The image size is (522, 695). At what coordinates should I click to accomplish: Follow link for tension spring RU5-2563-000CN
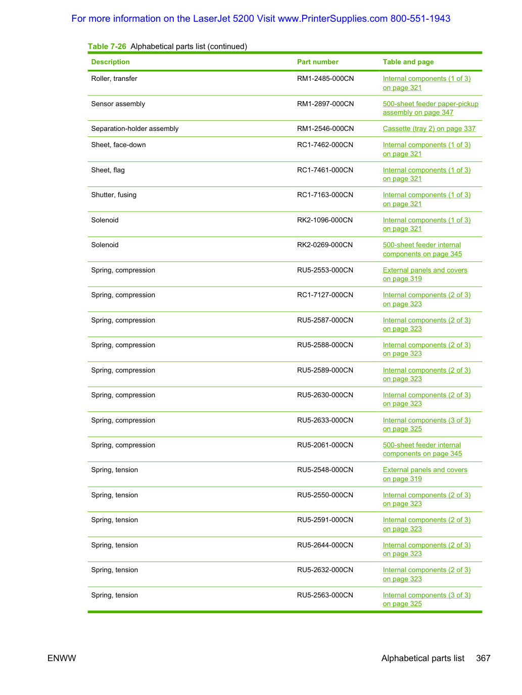coord(426,599)
